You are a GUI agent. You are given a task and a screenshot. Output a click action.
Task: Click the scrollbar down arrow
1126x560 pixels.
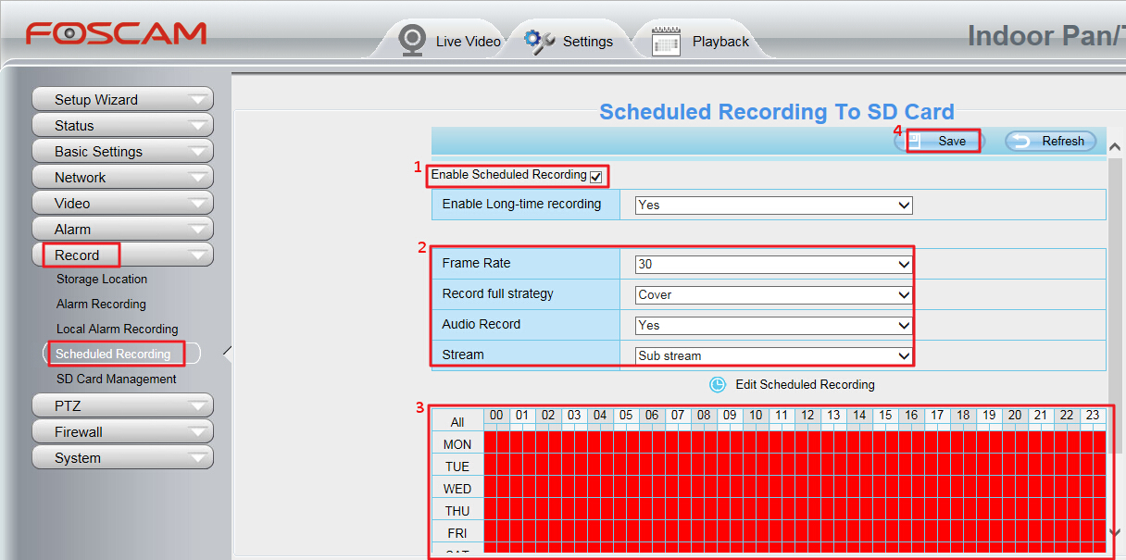coord(1115,532)
